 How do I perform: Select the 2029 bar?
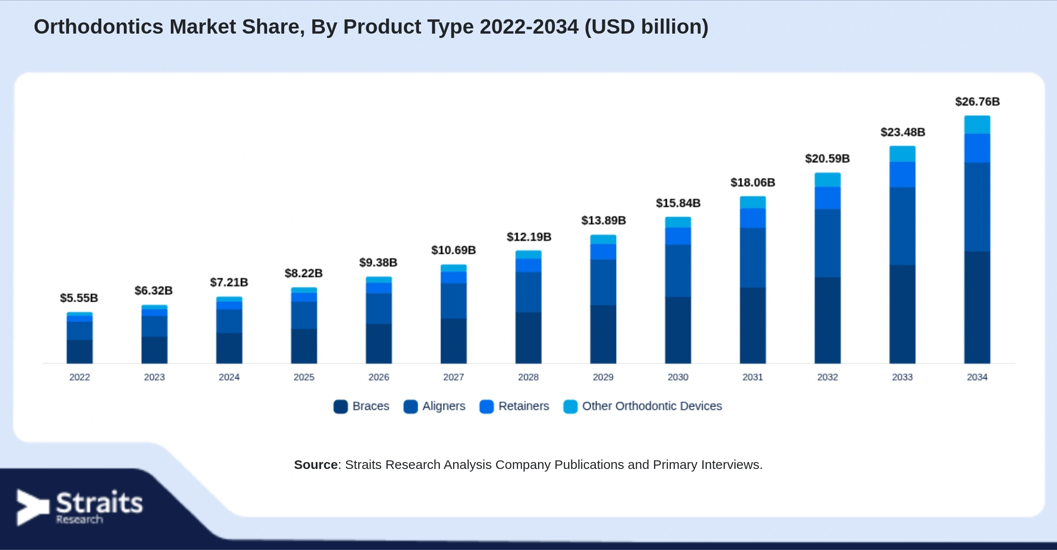point(603,299)
